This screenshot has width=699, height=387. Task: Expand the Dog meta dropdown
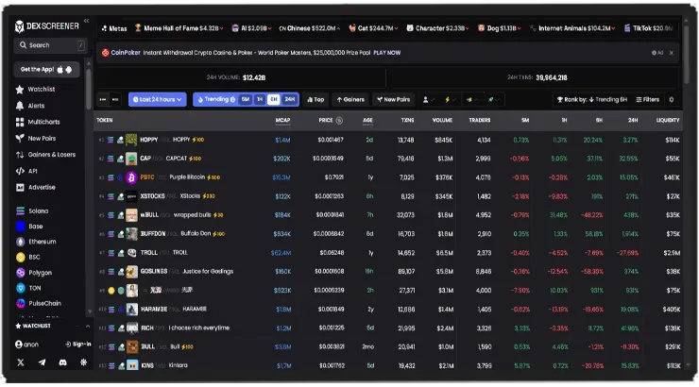tap(500, 28)
